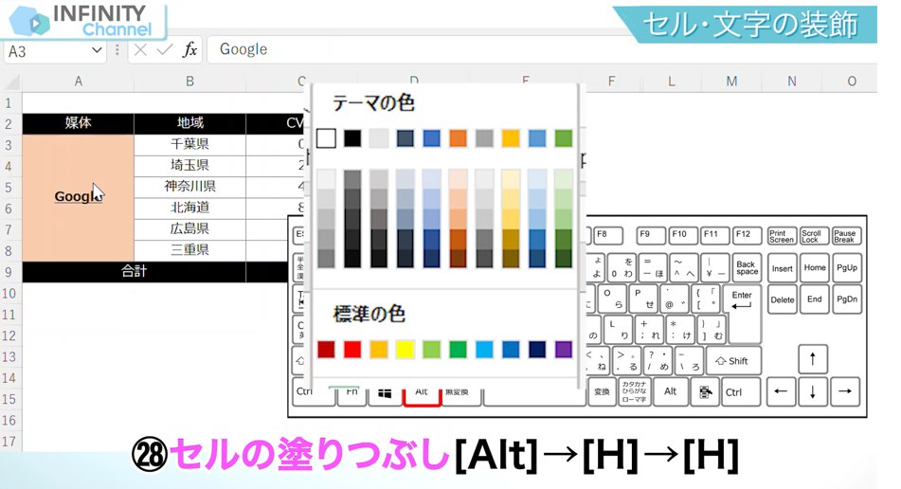Click the 千葉県 cell
901x489 pixels.
point(189,144)
